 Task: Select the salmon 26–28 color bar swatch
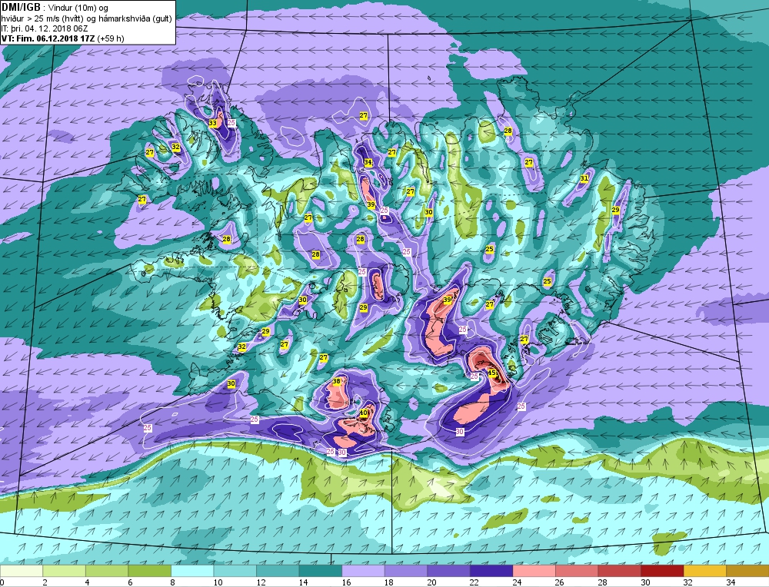coord(576,571)
